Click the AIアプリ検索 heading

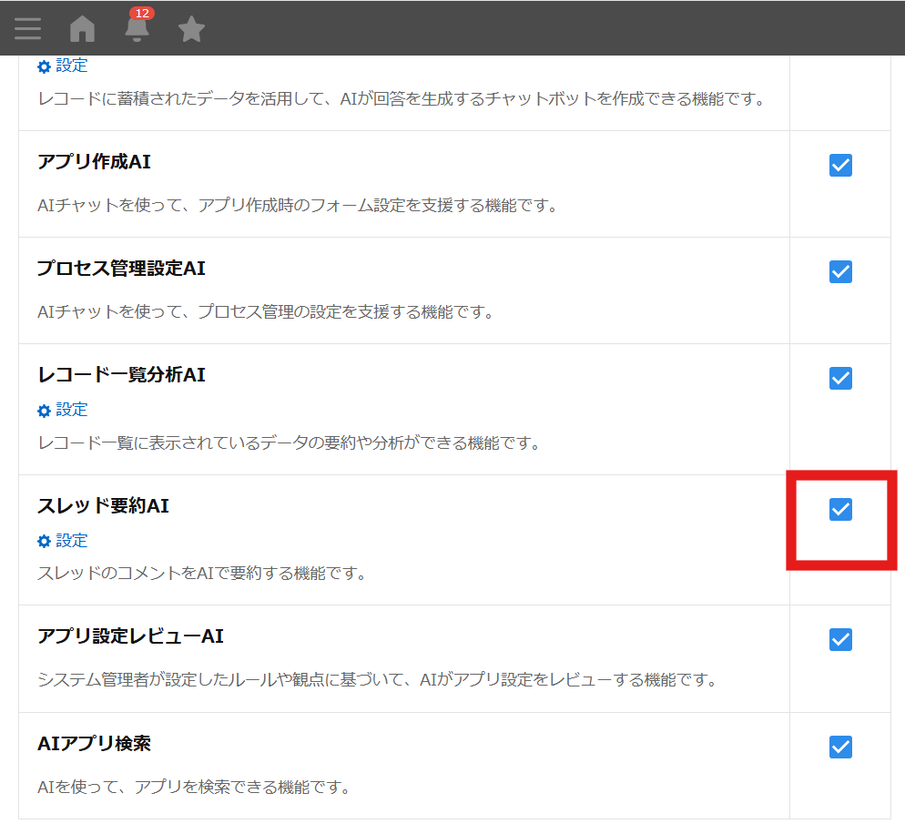[94, 744]
